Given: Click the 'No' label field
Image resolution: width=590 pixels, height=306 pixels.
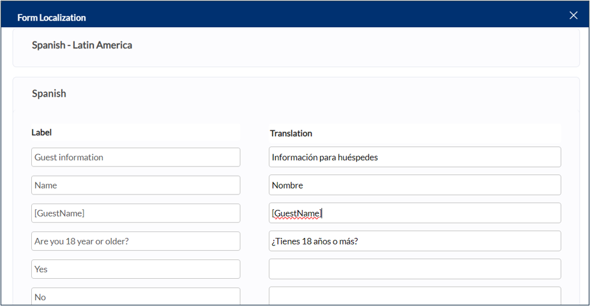Looking at the screenshot, I should [136, 296].
